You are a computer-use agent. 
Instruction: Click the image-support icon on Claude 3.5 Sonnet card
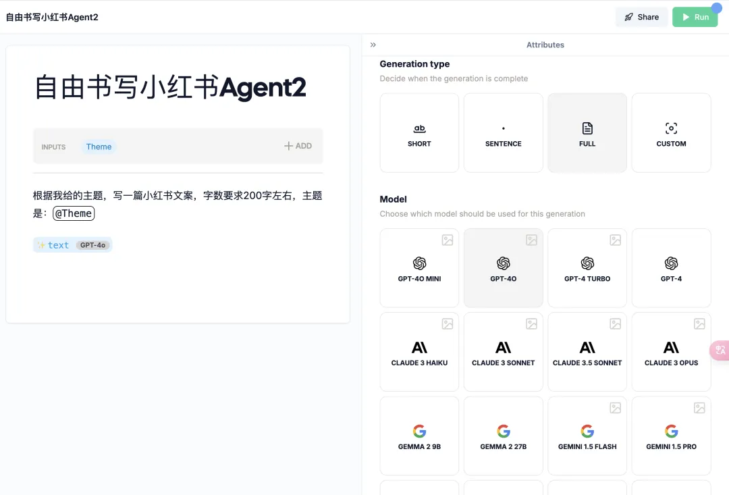click(x=616, y=323)
